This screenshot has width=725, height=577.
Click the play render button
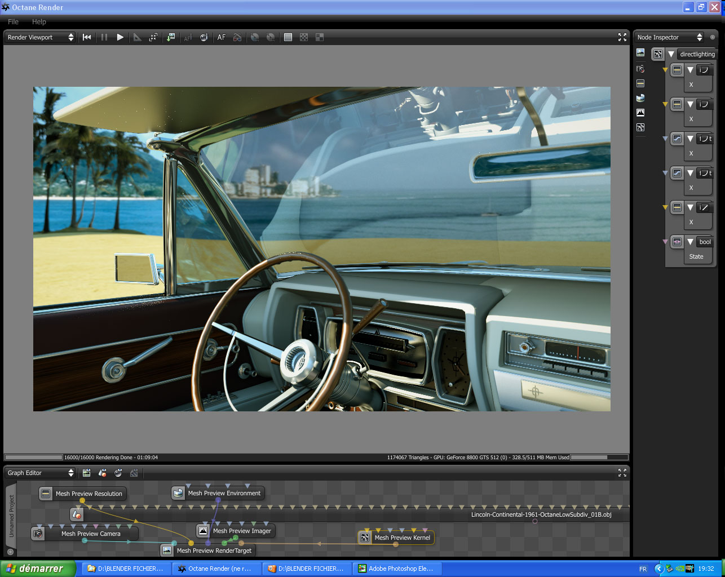click(120, 37)
